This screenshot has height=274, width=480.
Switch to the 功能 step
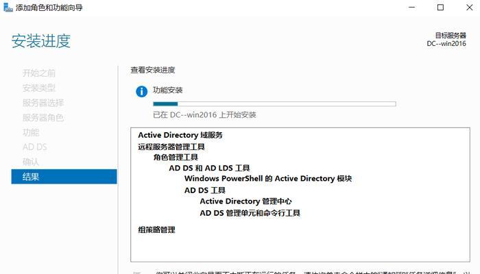[31, 132]
